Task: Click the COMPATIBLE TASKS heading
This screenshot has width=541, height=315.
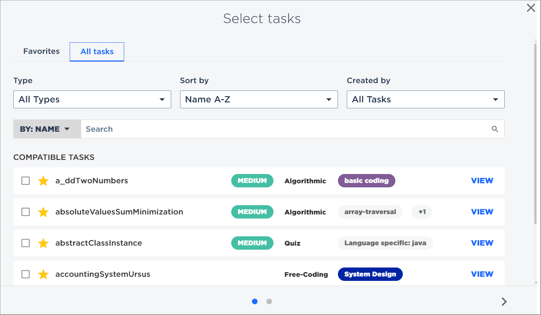Action: coord(54,157)
